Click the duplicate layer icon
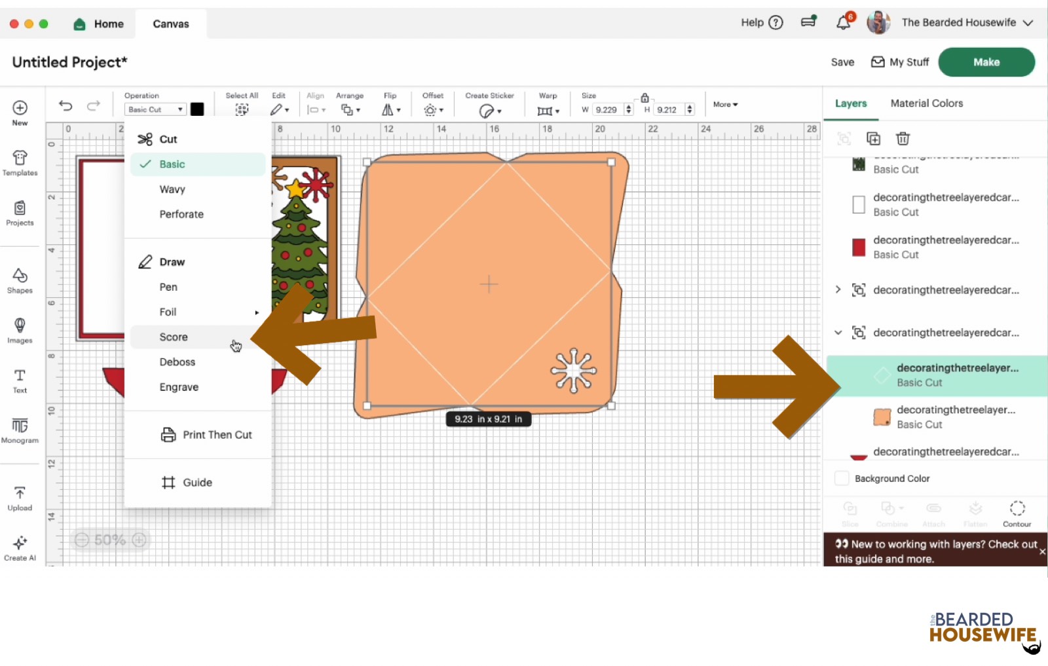This screenshot has width=1048, height=666. 873,139
